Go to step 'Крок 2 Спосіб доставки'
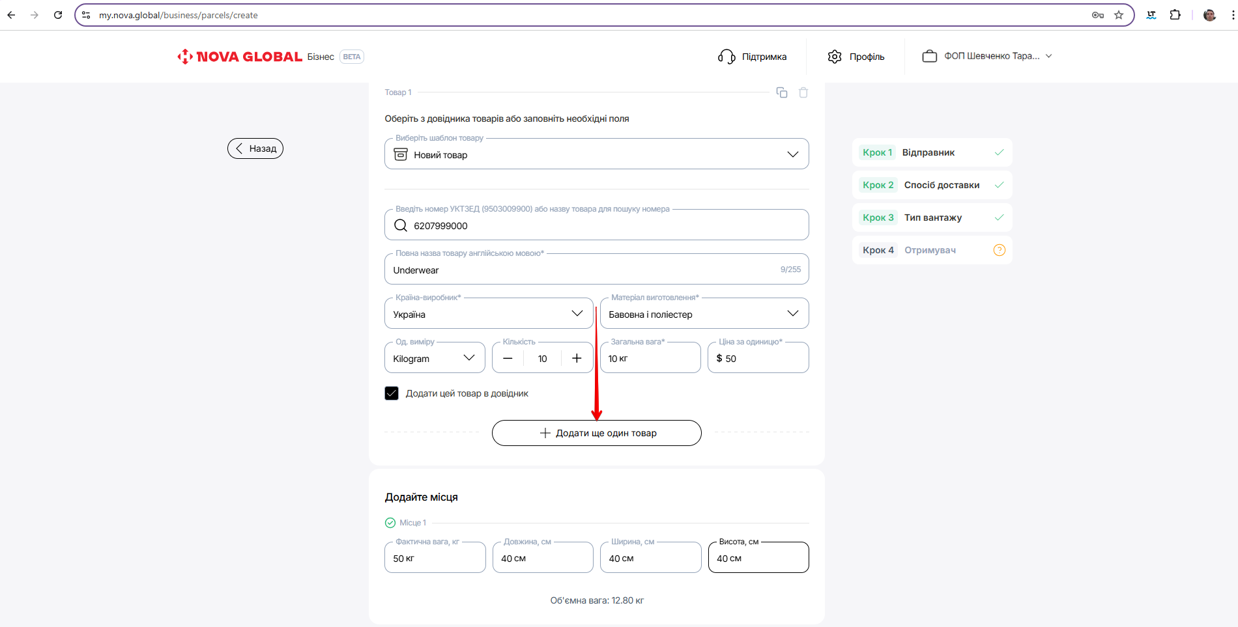Image resolution: width=1238 pixels, height=627 pixels. pos(931,185)
